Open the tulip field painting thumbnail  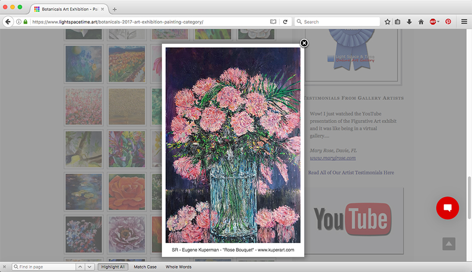pyautogui.click(x=127, y=64)
